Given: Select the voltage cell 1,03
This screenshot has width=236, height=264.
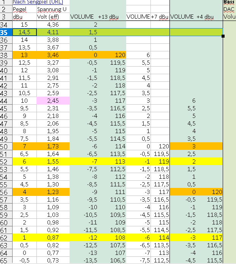Looking at the screenshot, I should click(x=53, y=215).
